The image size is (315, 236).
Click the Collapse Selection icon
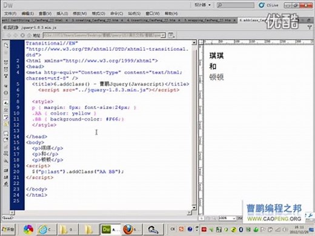[x=6, y=69]
